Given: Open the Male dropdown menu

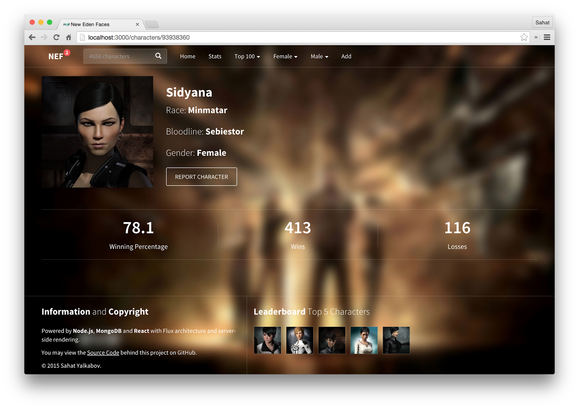Looking at the screenshot, I should [x=319, y=56].
